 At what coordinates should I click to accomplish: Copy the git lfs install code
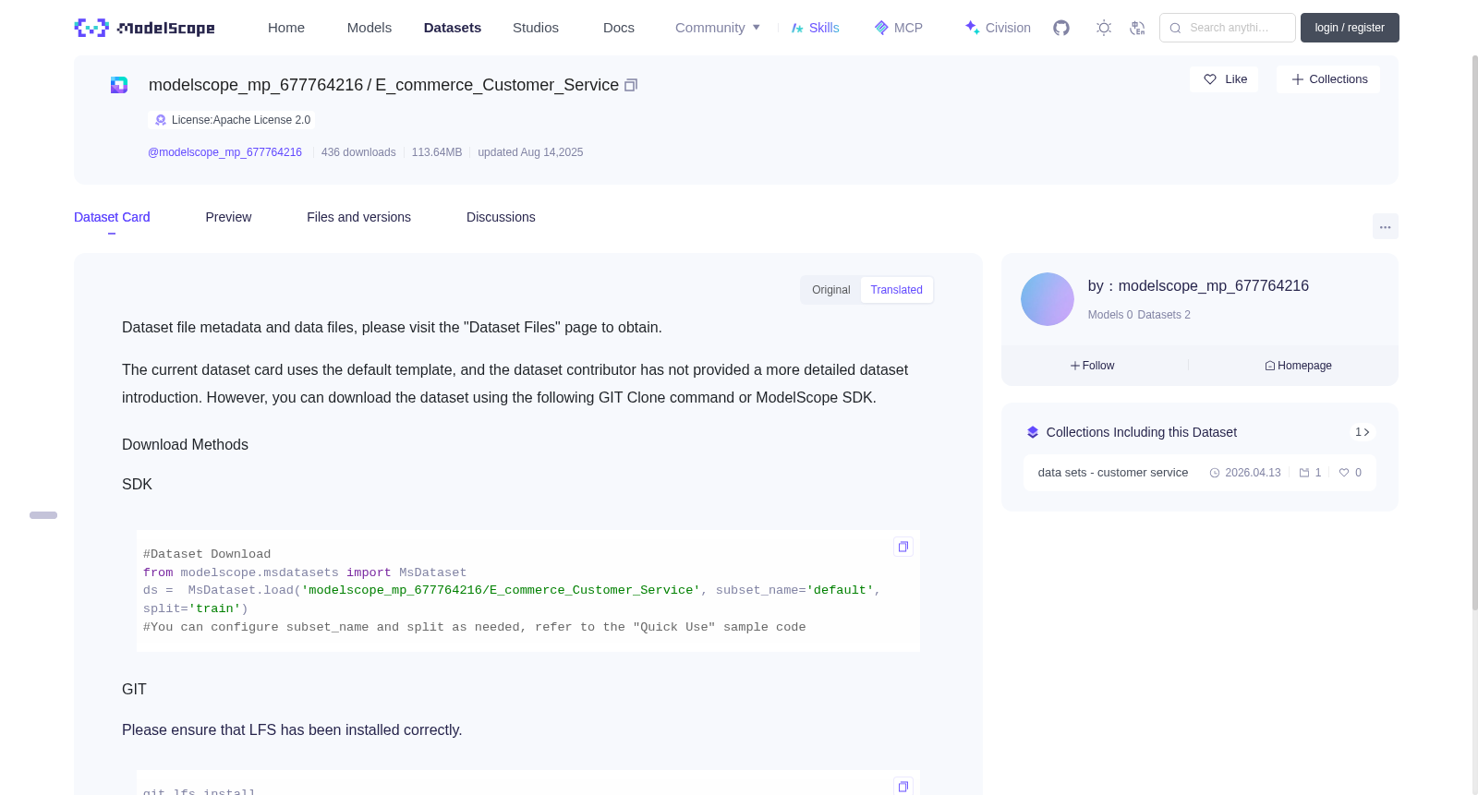coord(903,787)
